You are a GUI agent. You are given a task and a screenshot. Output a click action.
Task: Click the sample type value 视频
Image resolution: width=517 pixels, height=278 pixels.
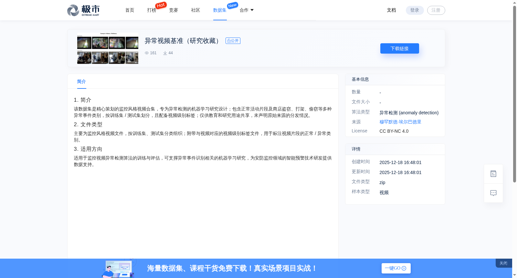(384, 192)
